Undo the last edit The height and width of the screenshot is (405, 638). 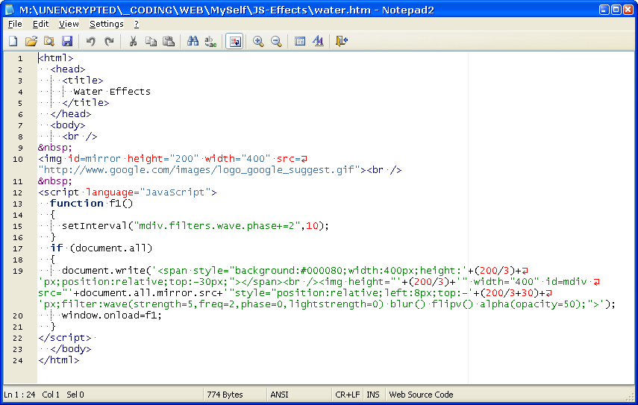coord(91,41)
